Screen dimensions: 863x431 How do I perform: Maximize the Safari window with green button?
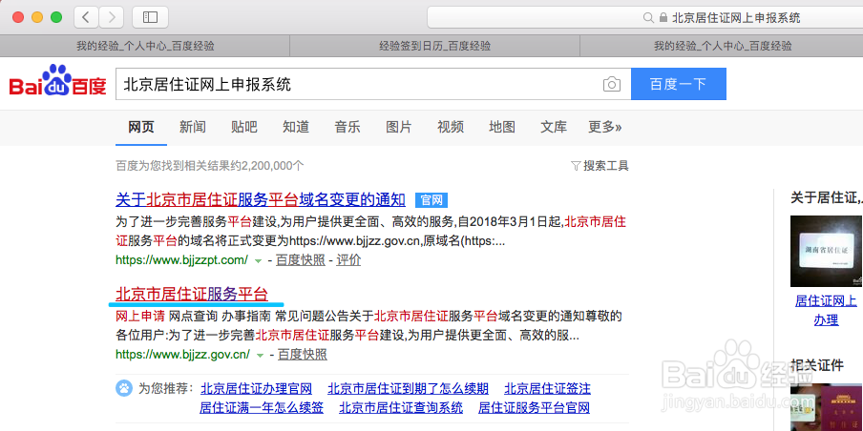point(56,17)
